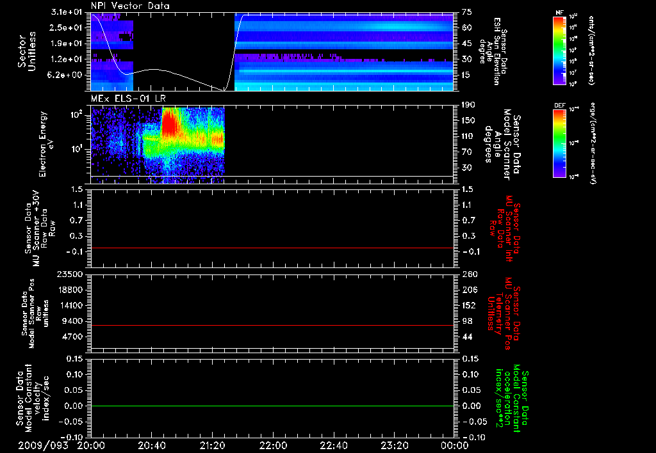Click the "260" telemetry tick label
This screenshot has width=656, height=453.
tap(468, 274)
